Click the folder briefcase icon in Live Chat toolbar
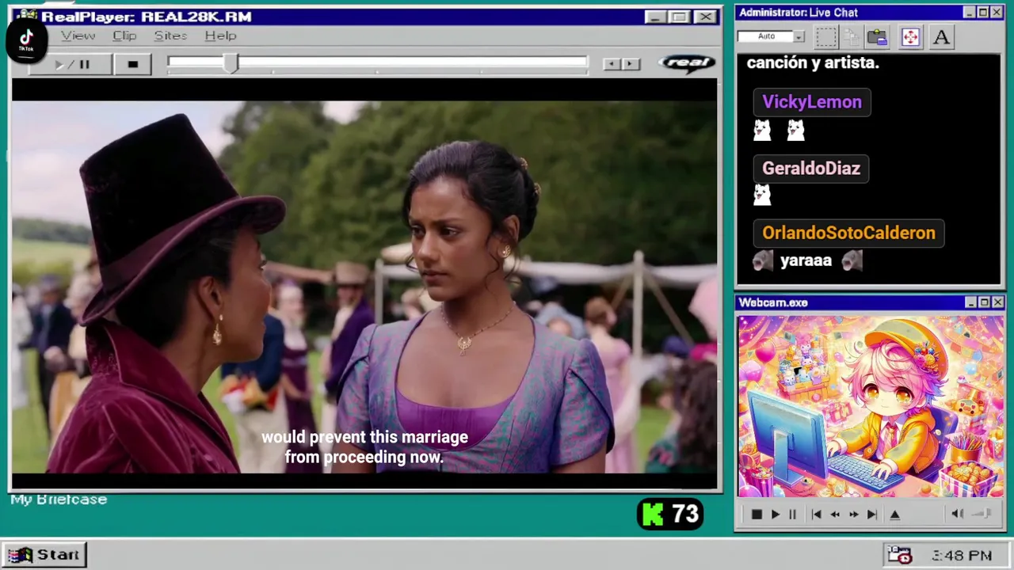 click(877, 37)
